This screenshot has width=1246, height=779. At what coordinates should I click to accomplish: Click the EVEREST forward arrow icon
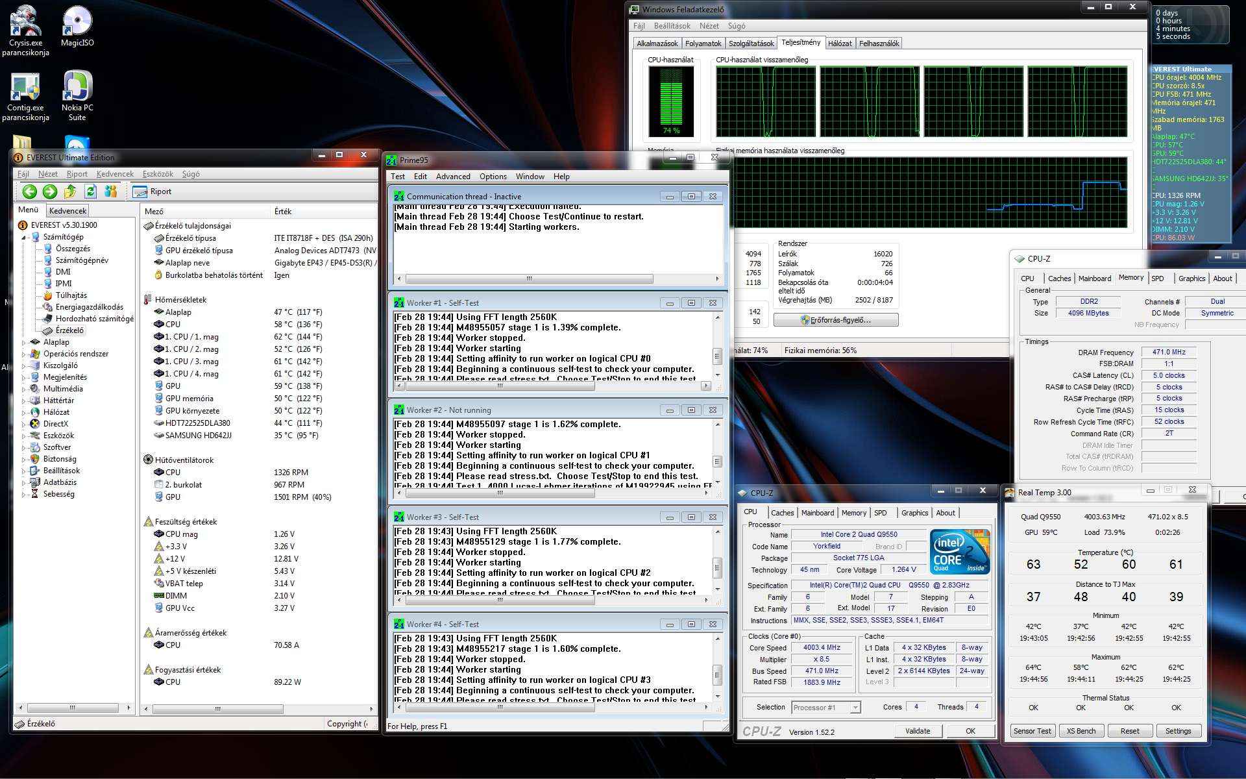pos(50,191)
